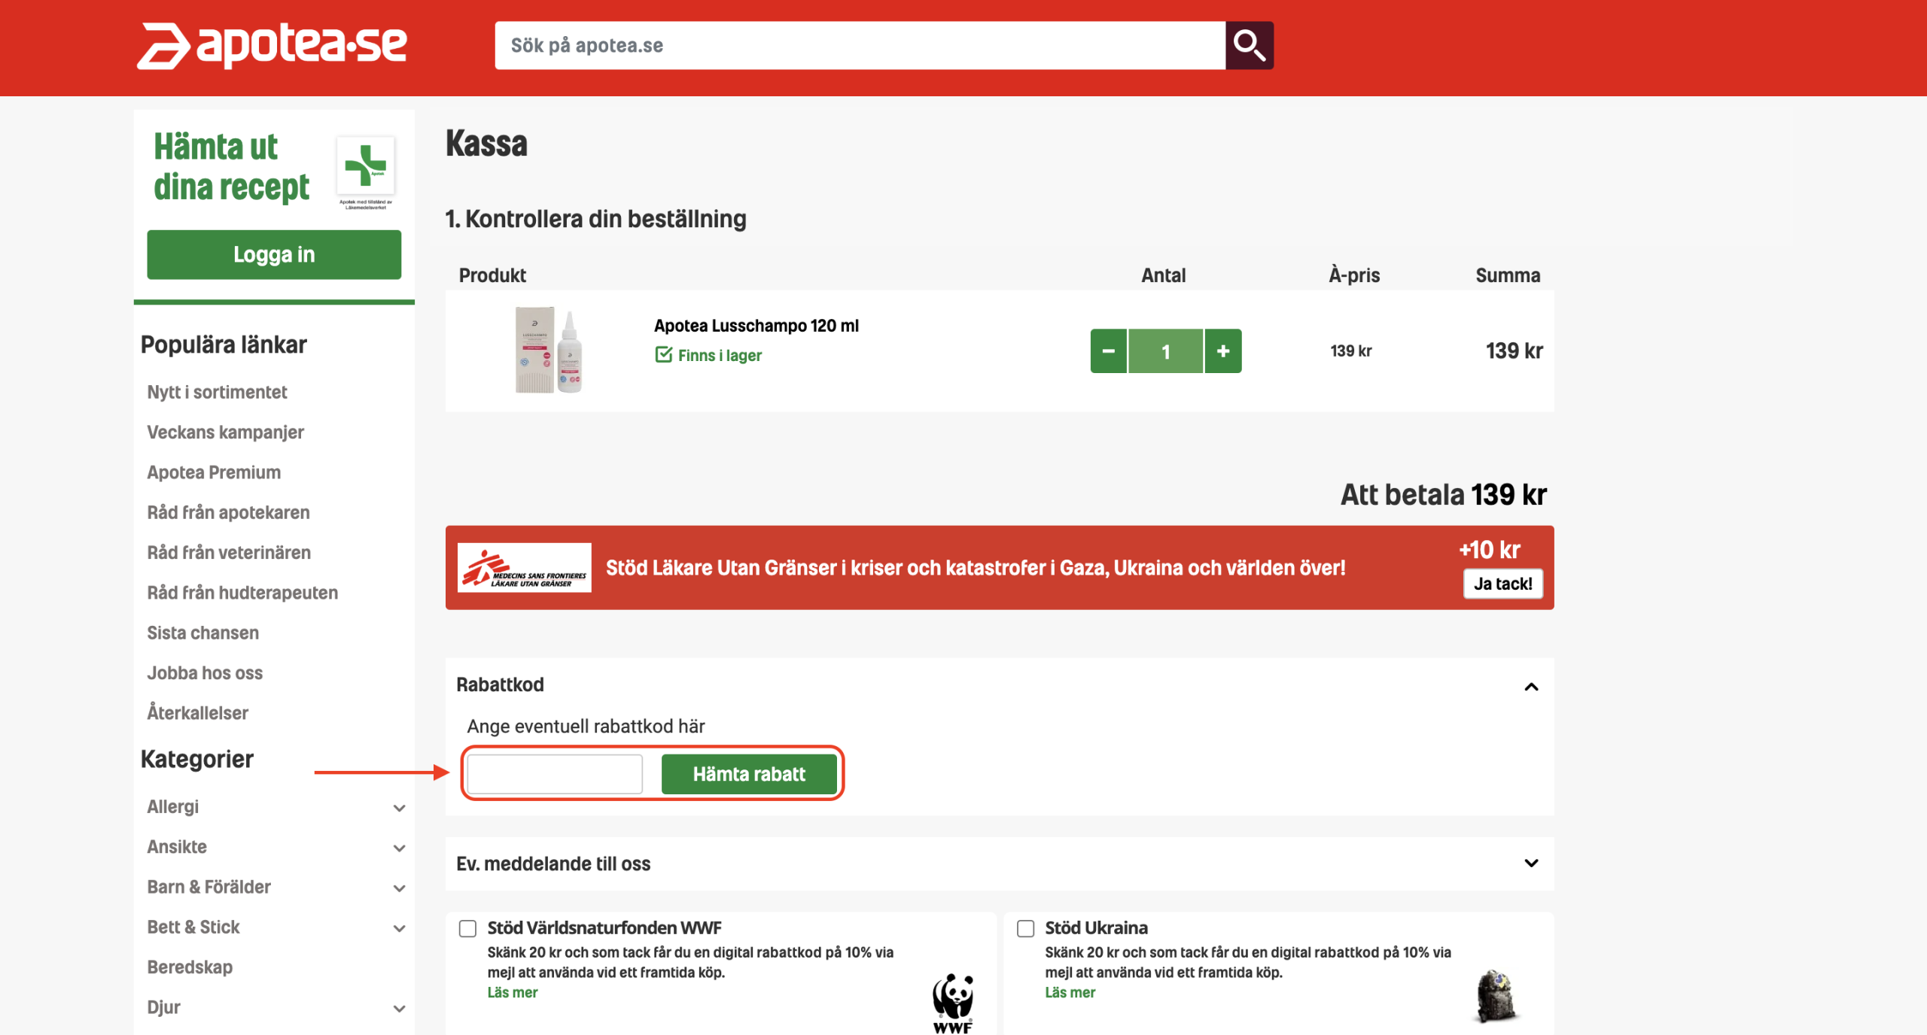The width and height of the screenshot is (1927, 1035).
Task: Go to Apotea Premium
Action: coord(214,472)
